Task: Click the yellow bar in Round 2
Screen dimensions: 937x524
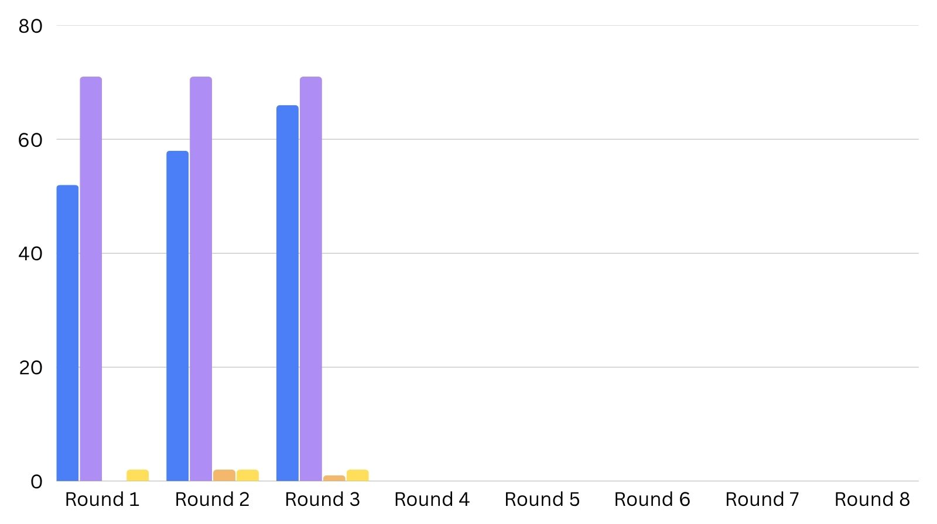Action: 248,475
